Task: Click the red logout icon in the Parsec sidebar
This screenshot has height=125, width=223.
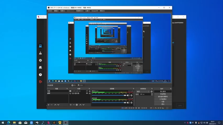Action: tap(40, 82)
